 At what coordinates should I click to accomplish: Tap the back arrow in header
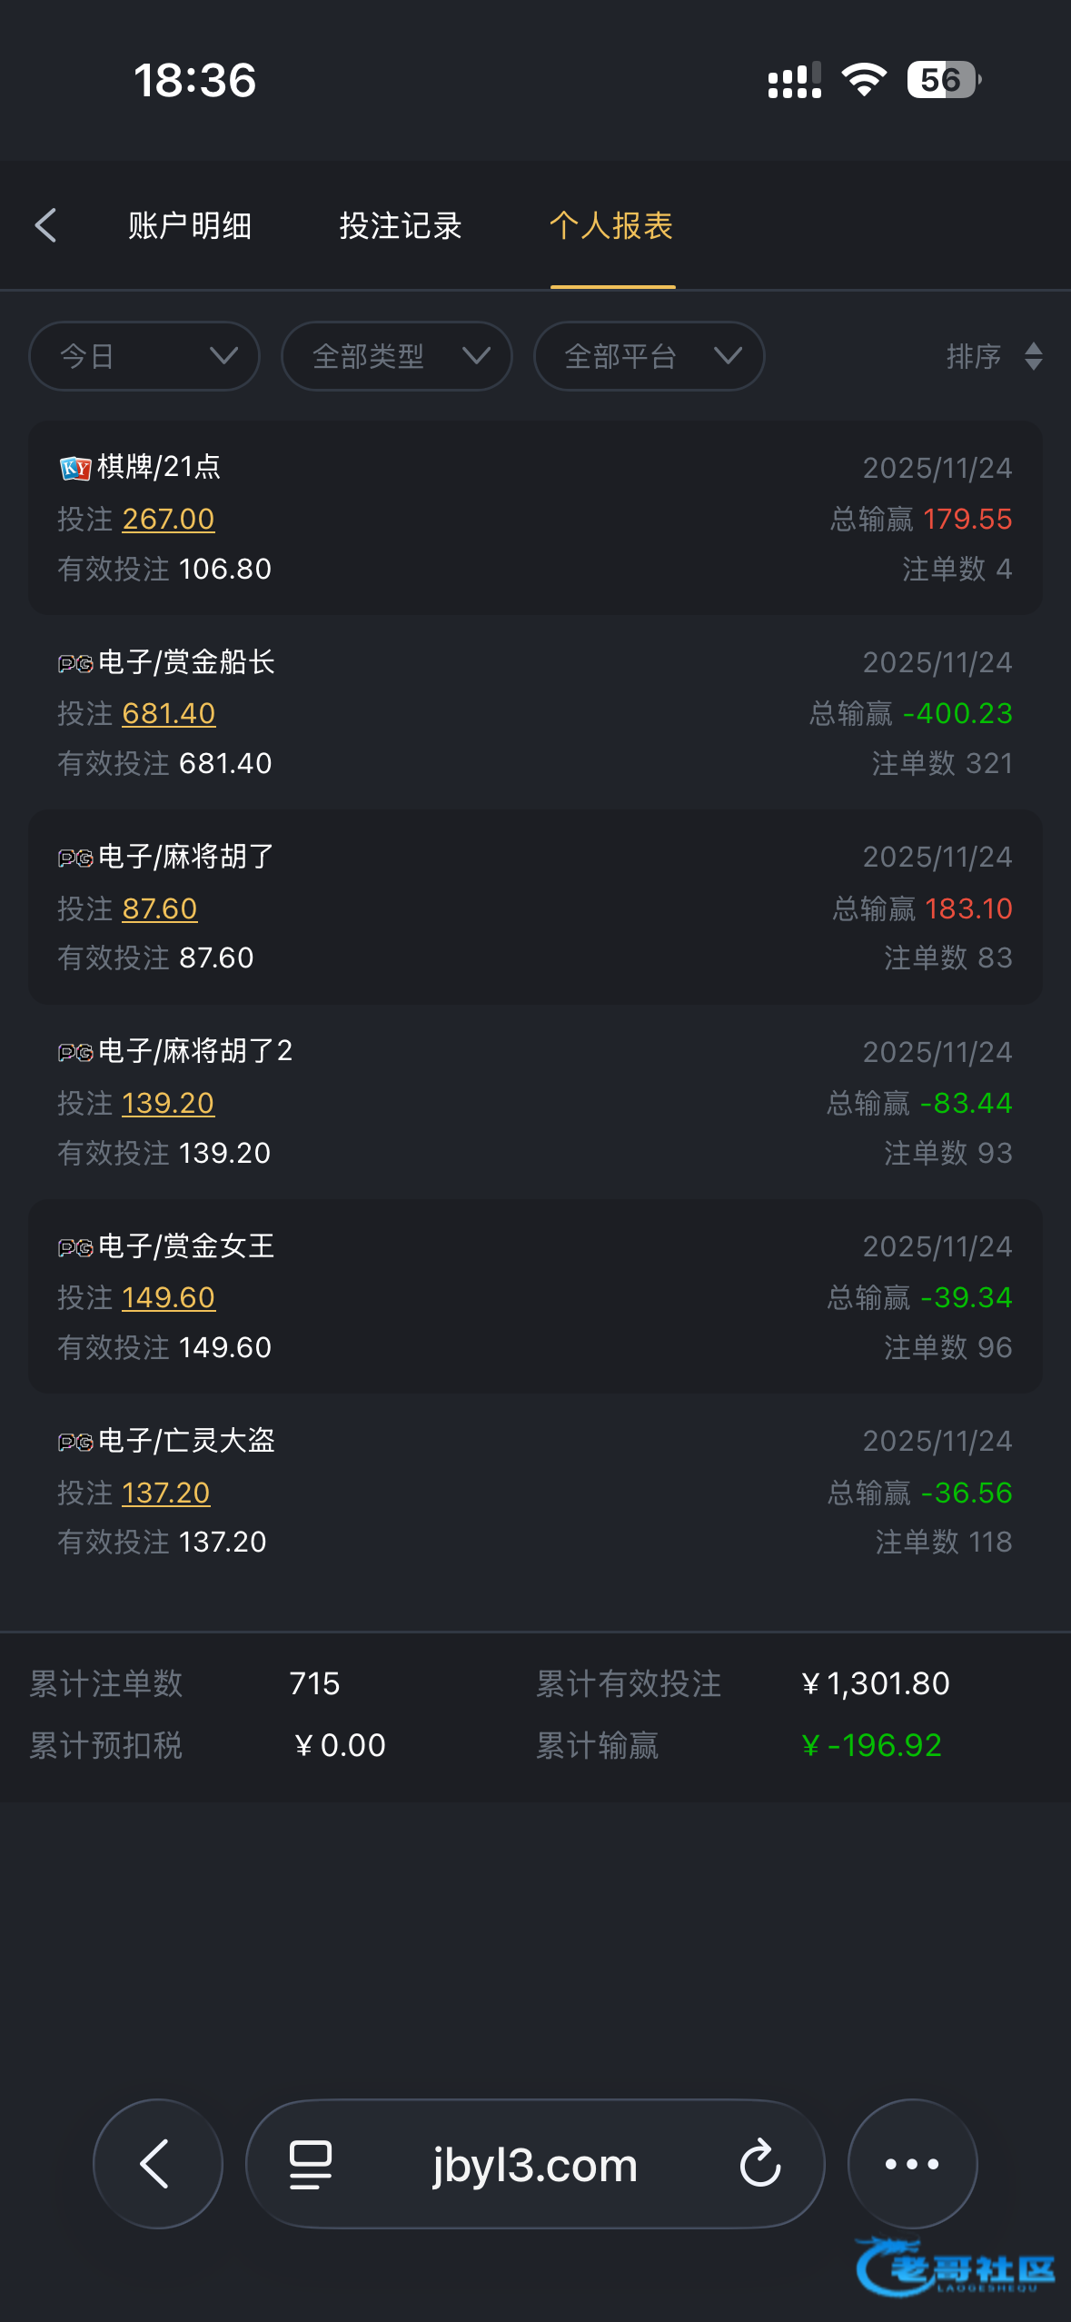[x=46, y=225]
